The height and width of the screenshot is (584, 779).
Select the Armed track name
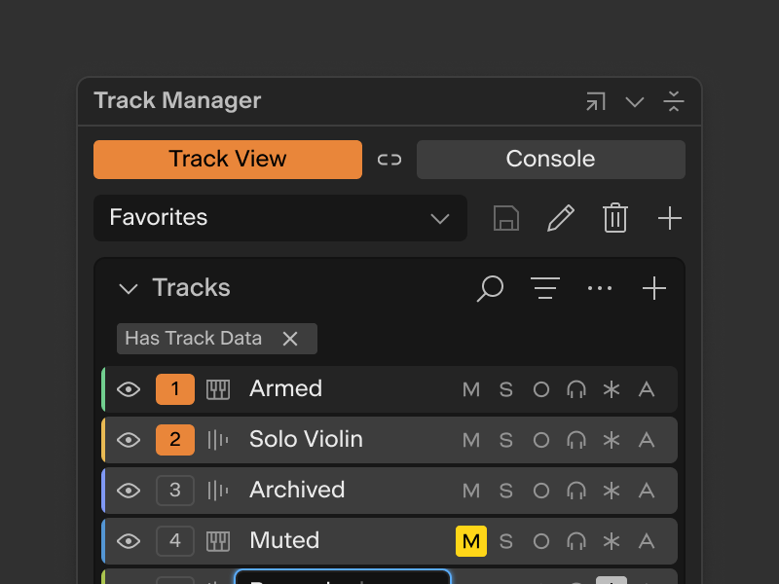click(285, 388)
